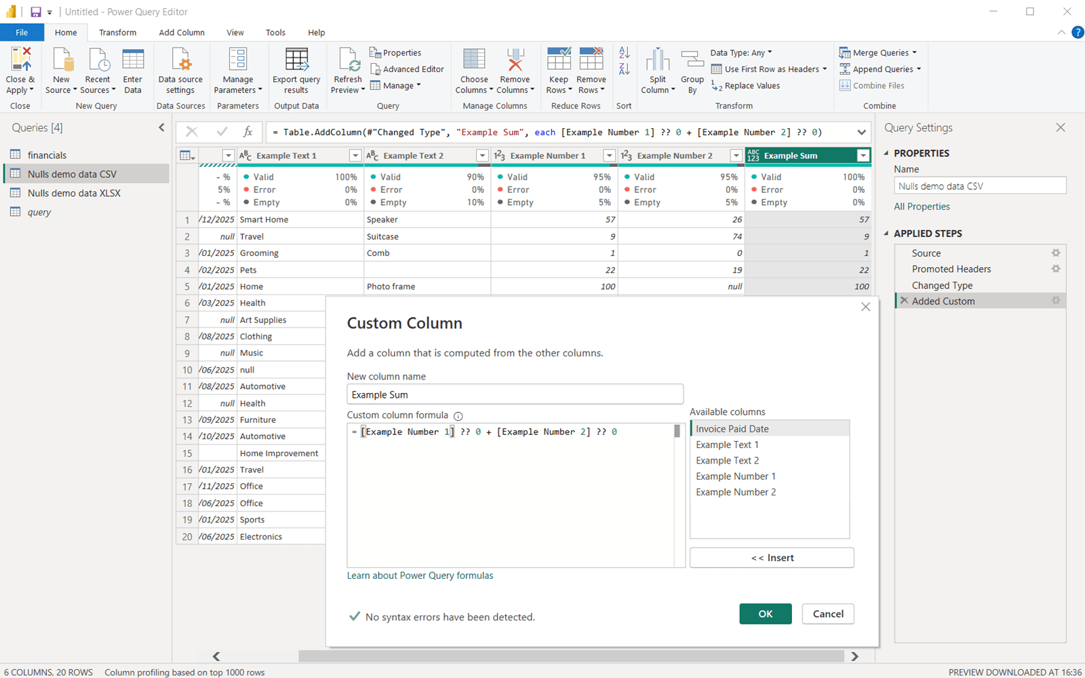Viewport: 1085px width, 678px height.
Task: Select Invoice Paid Date in Available columns
Action: pos(732,428)
